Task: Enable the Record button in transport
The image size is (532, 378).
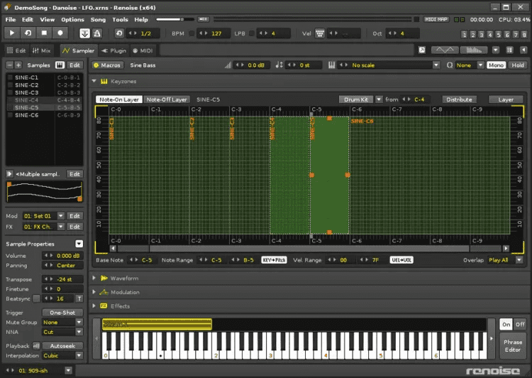Action: [60, 33]
